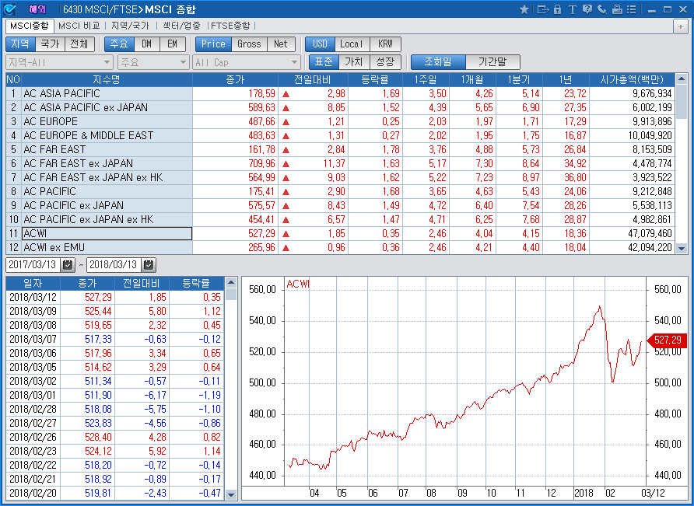
Task: Open the list menu icon
Action: (632, 9)
